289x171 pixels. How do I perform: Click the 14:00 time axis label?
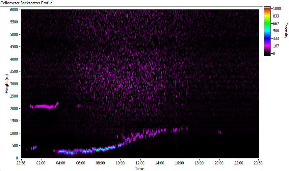coord(160,163)
